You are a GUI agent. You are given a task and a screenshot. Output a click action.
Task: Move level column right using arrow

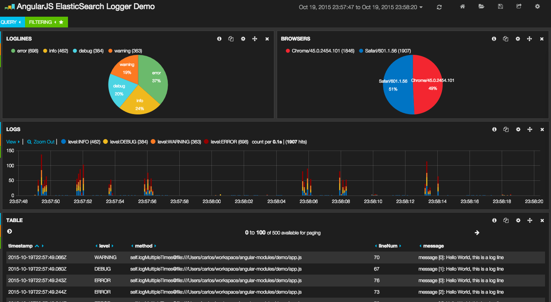pyautogui.click(x=113, y=246)
